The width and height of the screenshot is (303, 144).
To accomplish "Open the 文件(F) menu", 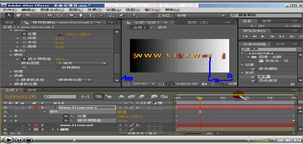I will [10, 10].
